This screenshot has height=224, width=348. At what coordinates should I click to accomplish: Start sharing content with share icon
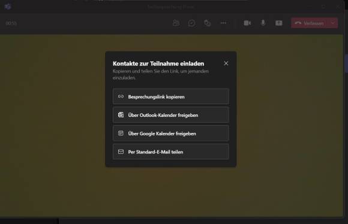click(x=279, y=23)
